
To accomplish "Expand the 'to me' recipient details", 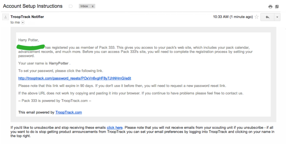I will [x=23, y=22].
